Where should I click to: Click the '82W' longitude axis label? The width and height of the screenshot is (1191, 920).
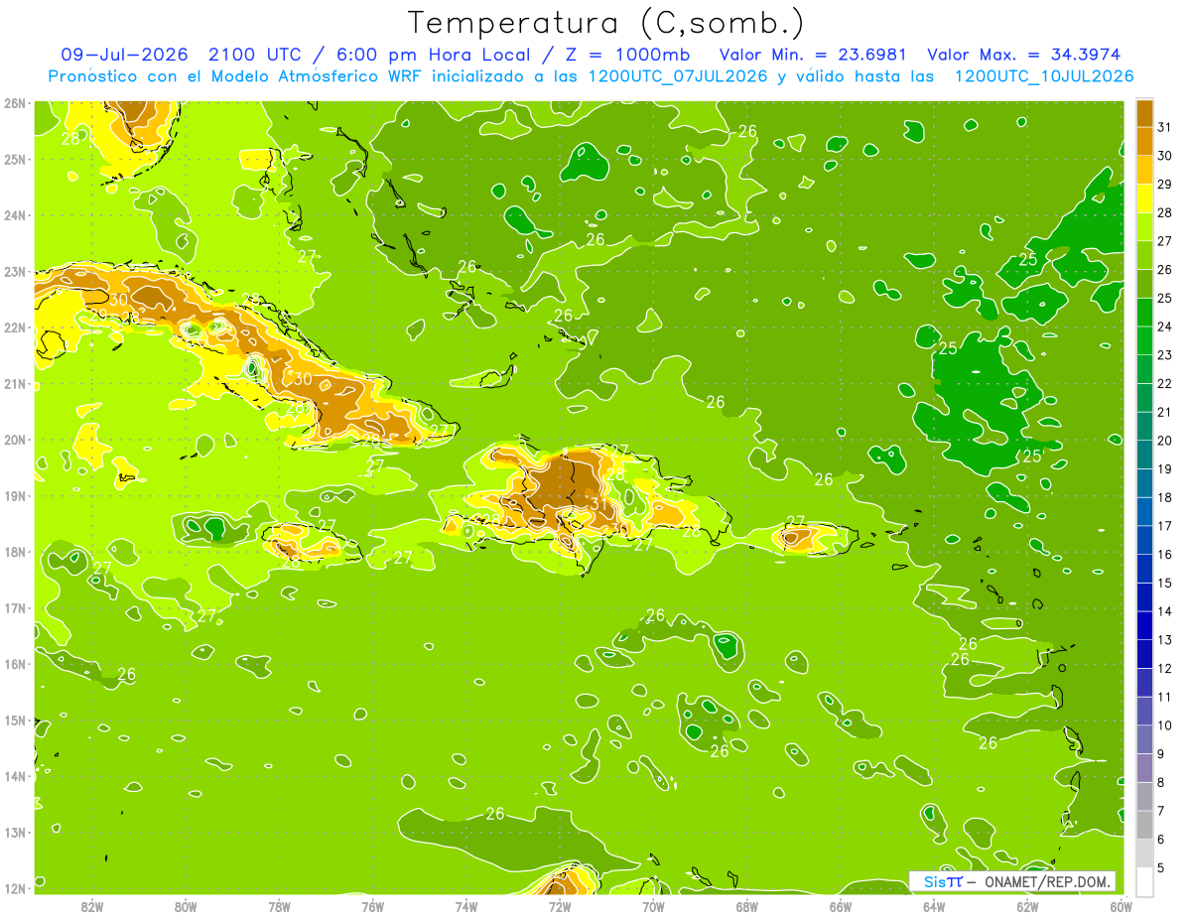point(91,906)
